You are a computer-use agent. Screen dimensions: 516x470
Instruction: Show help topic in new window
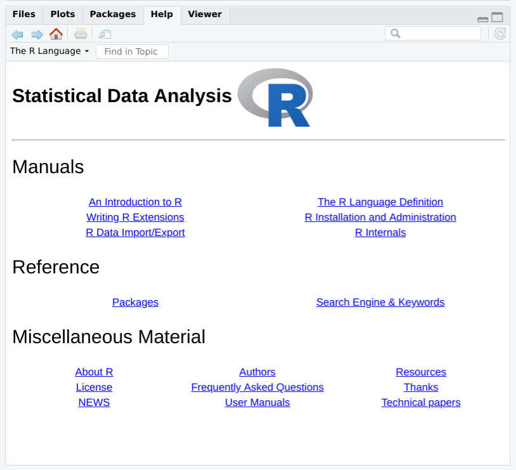(105, 34)
